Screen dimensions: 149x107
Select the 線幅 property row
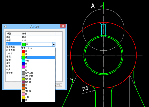[34, 40]
